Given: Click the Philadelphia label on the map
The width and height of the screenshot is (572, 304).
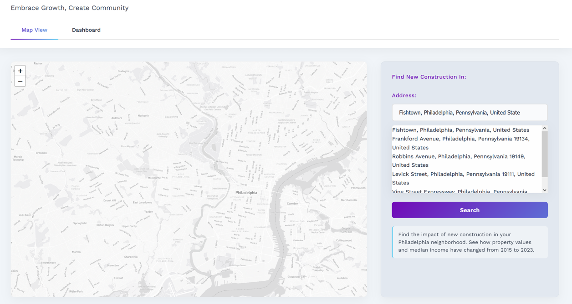Looking at the screenshot, I should click(246, 193).
